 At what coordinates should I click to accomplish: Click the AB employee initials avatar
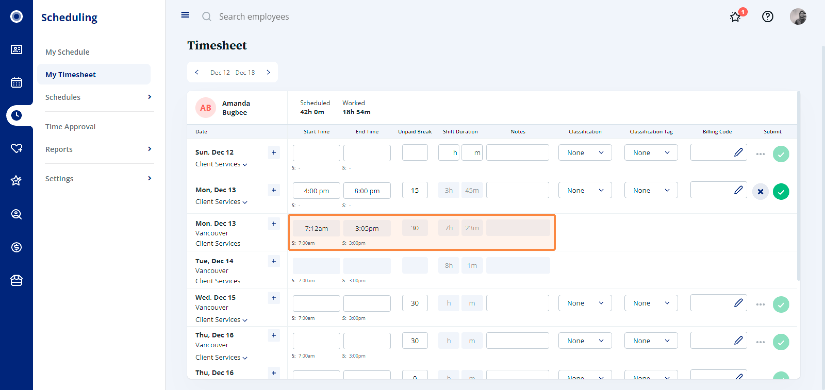206,108
